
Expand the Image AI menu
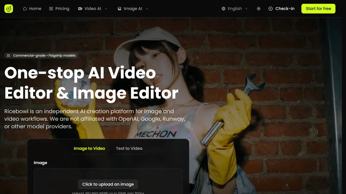133,9
